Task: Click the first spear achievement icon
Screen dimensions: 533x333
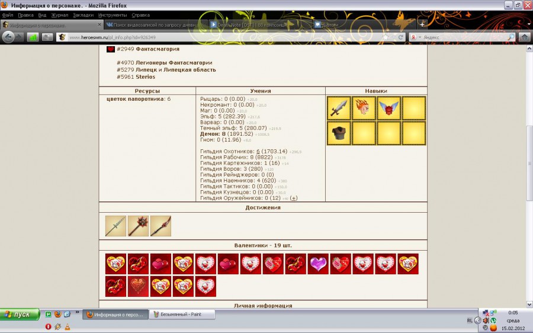Action: (x=115, y=226)
